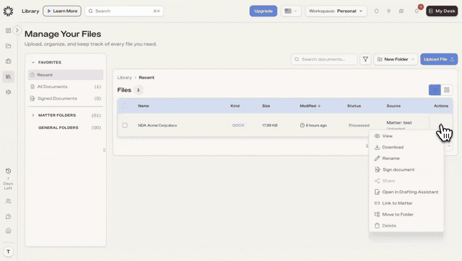Viewport: 462px width, 261px height.
Task: Choose Open in Drafting Assistant
Action: click(x=406, y=192)
